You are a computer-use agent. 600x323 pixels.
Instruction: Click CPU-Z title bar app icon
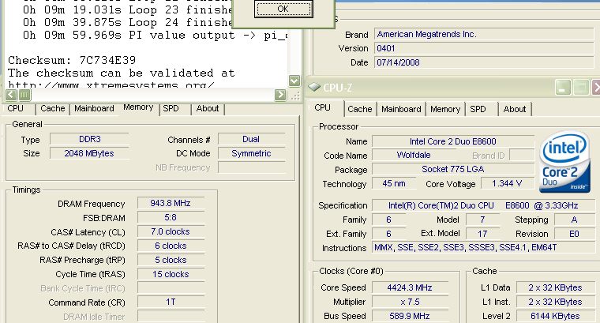(314, 87)
